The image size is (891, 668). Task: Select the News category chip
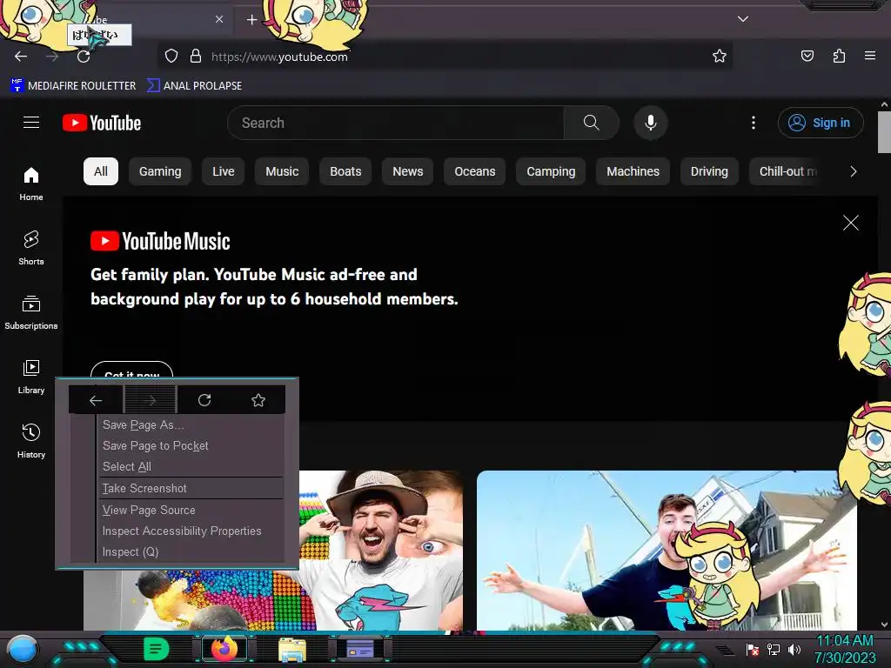click(x=408, y=171)
